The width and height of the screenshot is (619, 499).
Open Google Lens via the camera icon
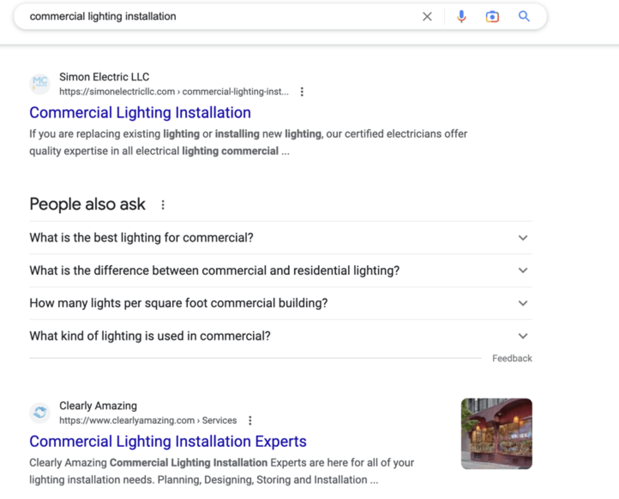492,16
